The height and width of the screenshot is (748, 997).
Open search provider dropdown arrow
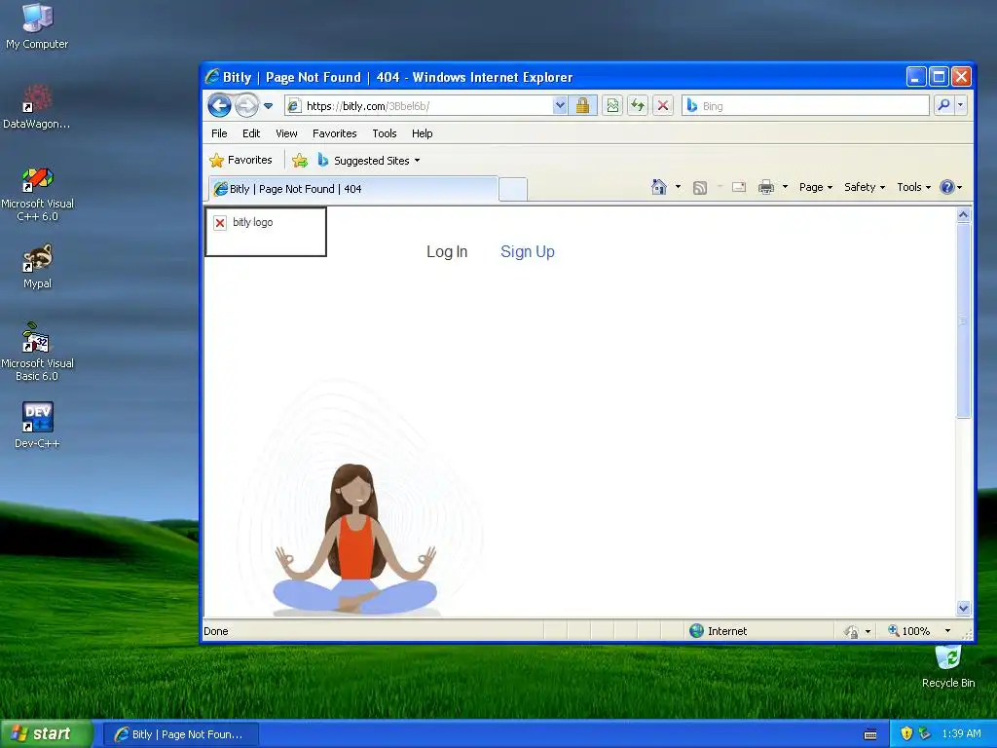(960, 105)
